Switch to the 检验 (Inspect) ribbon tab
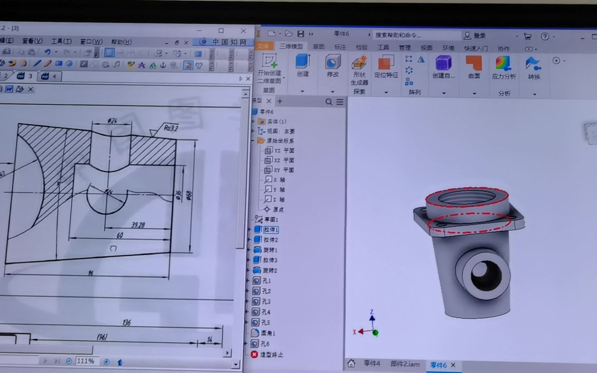This screenshot has height=373, width=597. [x=362, y=47]
